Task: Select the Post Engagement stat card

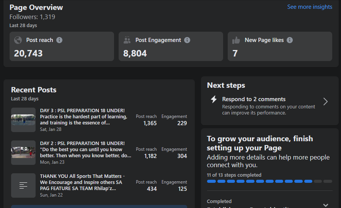Action: point(171,47)
